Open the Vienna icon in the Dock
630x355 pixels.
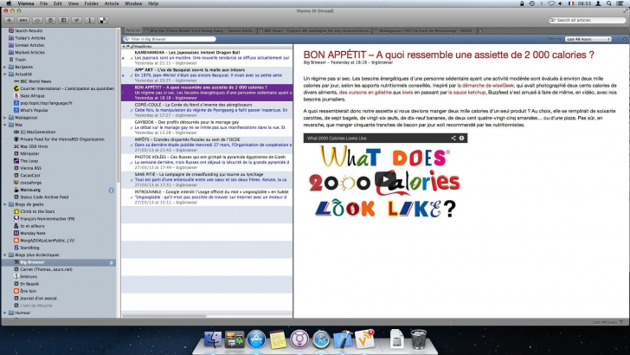365,339
